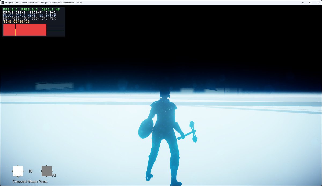Click the blue silhouetted player character's torso
Screen dimensions: 322x186
(x=164, y=115)
